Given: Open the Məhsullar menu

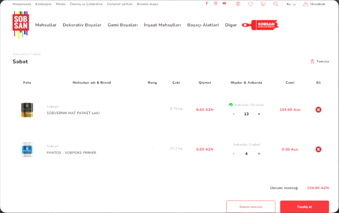Looking at the screenshot, I should tap(46, 25).
